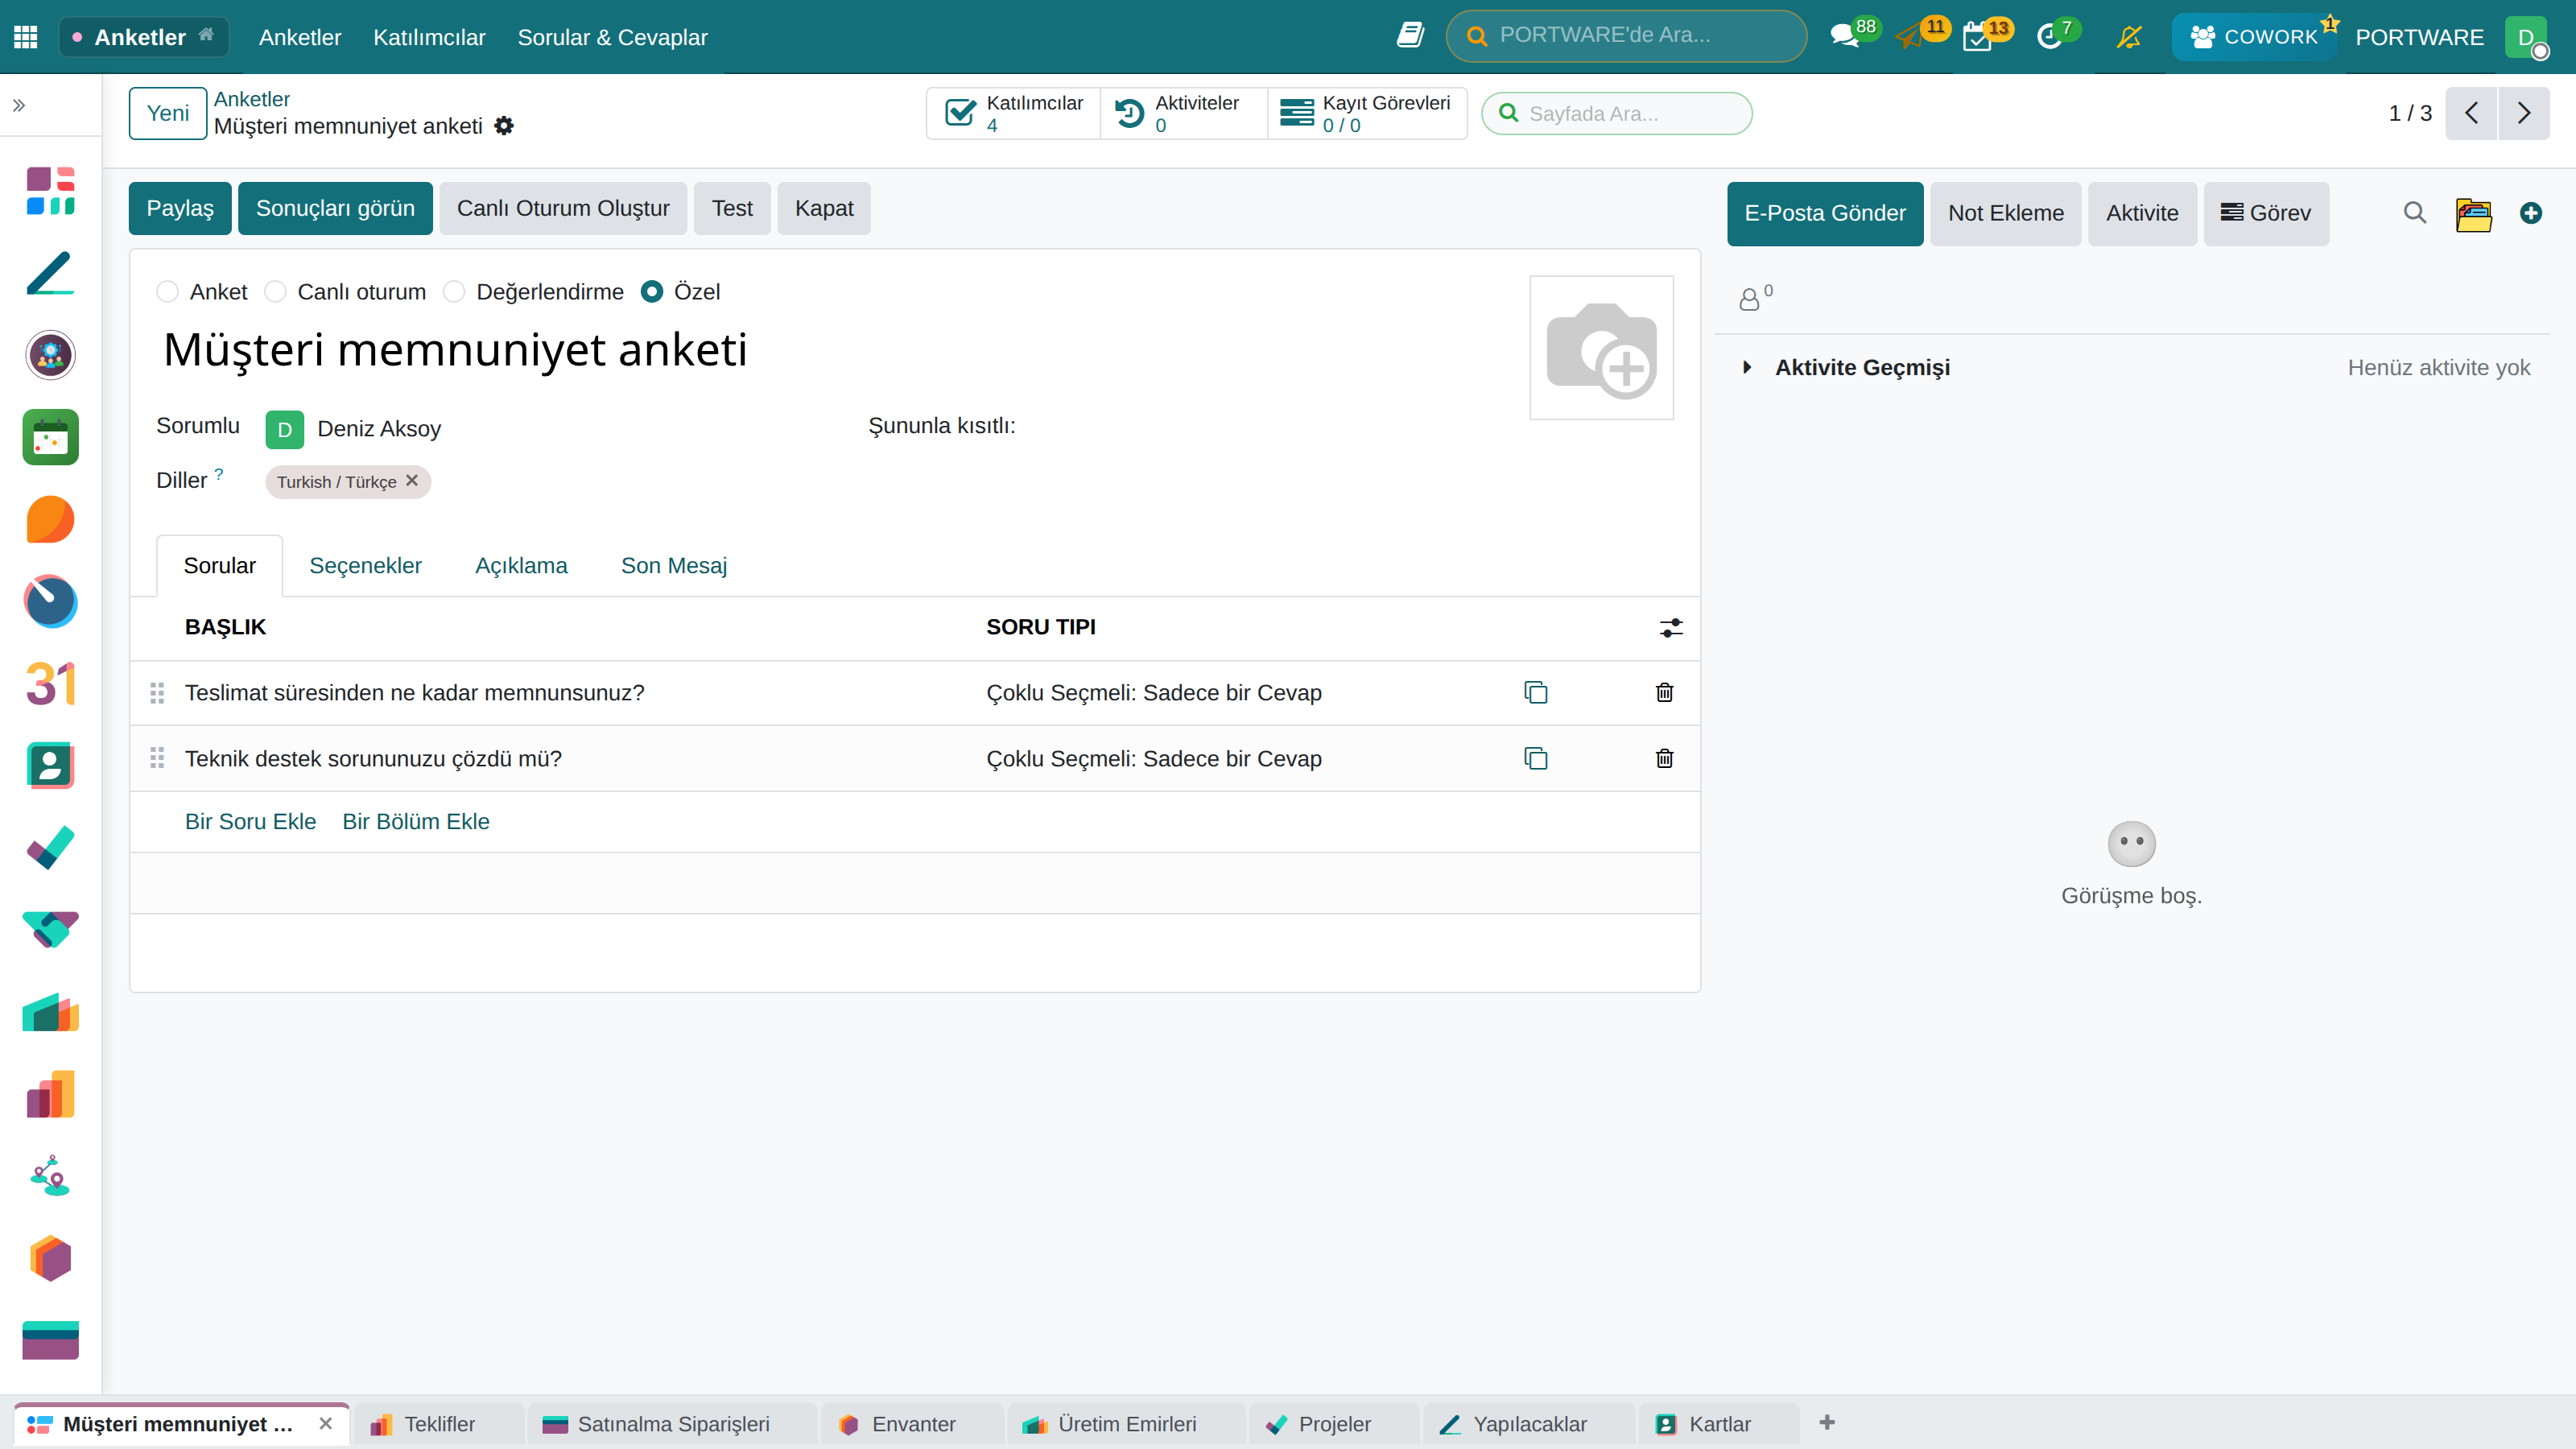Open the Katılımcılar menu
This screenshot has height=1449, width=2576.
pyautogui.click(x=429, y=37)
